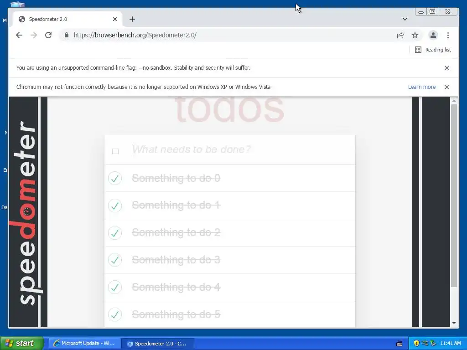Click the 'Something to do 0' label
The height and width of the screenshot is (350, 467).
pos(176,178)
